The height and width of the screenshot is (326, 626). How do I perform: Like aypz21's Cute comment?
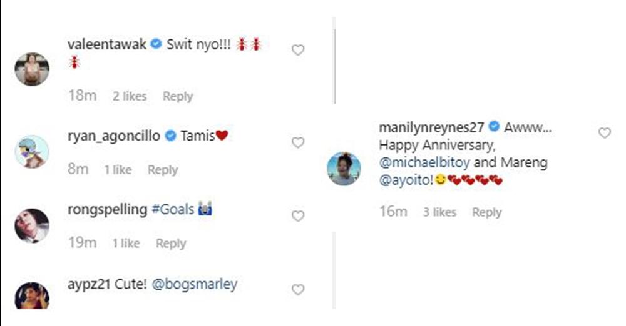point(298,289)
